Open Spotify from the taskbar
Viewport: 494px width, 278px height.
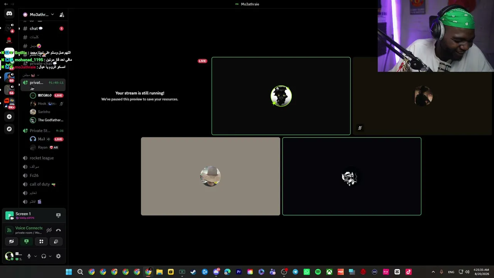318,272
